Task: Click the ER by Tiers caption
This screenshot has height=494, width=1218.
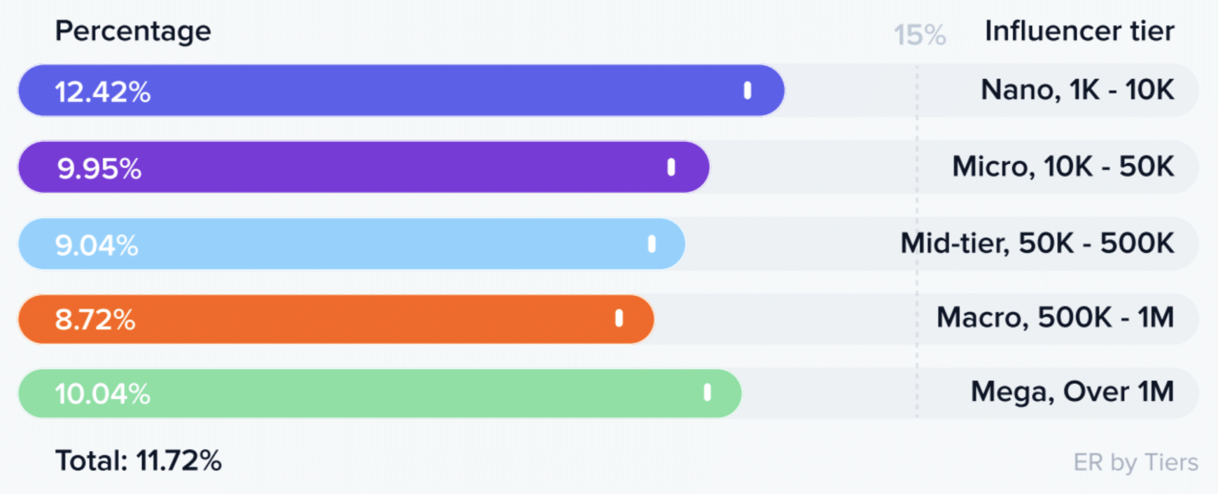Action: tap(1136, 463)
